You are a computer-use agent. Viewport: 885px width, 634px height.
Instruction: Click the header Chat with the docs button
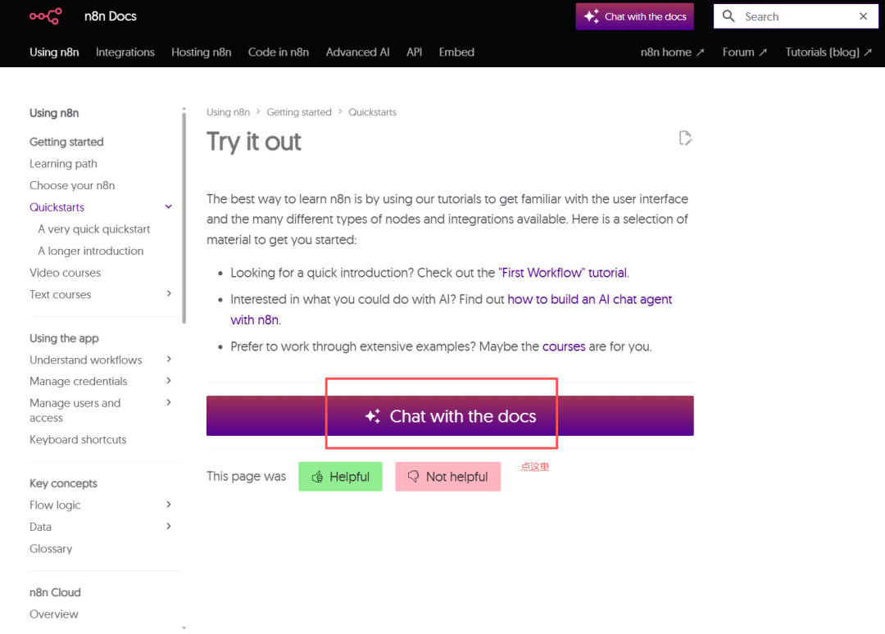pos(635,16)
